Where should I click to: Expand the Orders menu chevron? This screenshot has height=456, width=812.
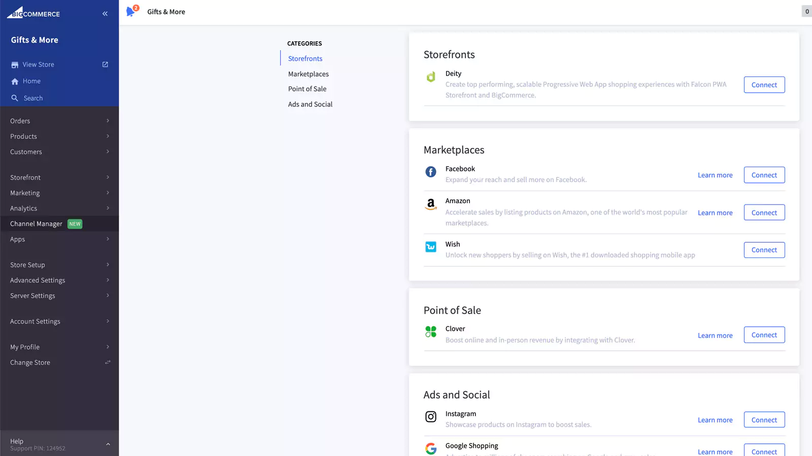coord(108,121)
